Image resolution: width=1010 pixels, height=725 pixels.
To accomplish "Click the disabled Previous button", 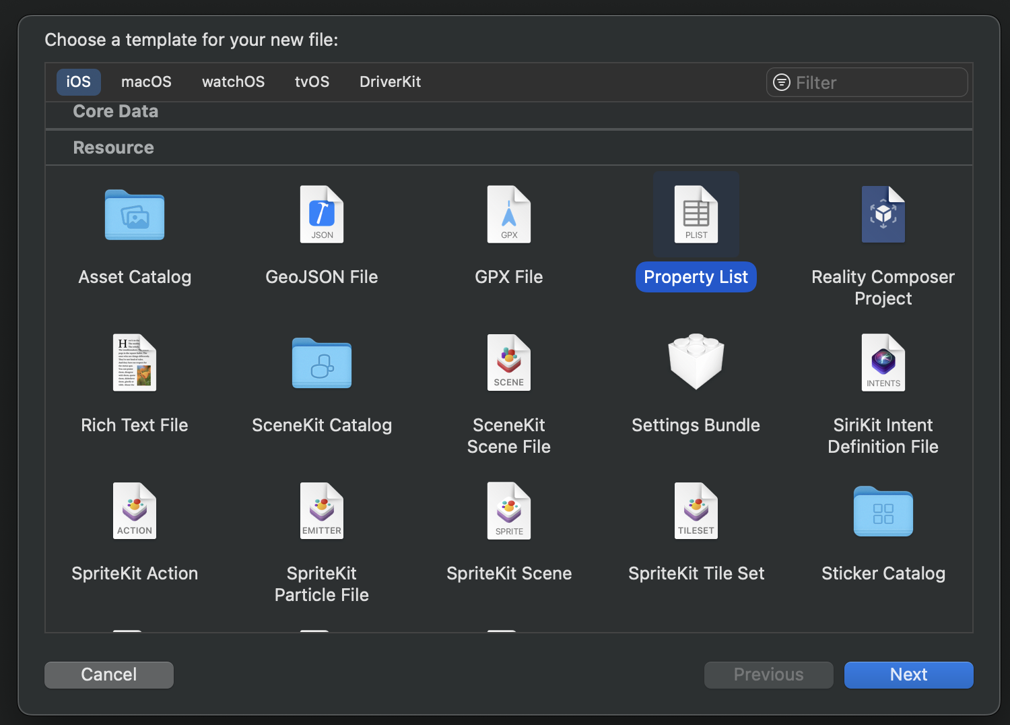I will [769, 674].
